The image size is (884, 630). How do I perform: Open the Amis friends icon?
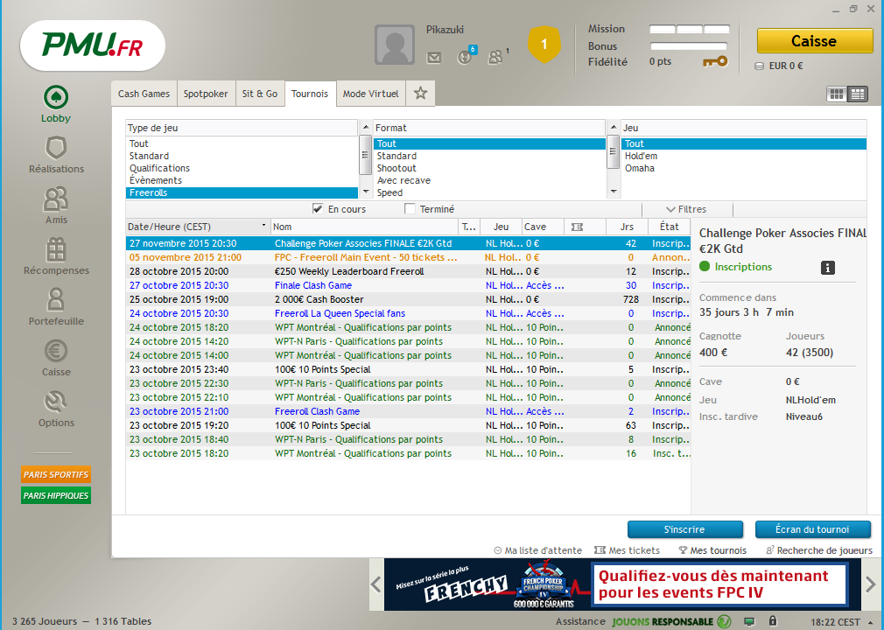[x=56, y=199]
